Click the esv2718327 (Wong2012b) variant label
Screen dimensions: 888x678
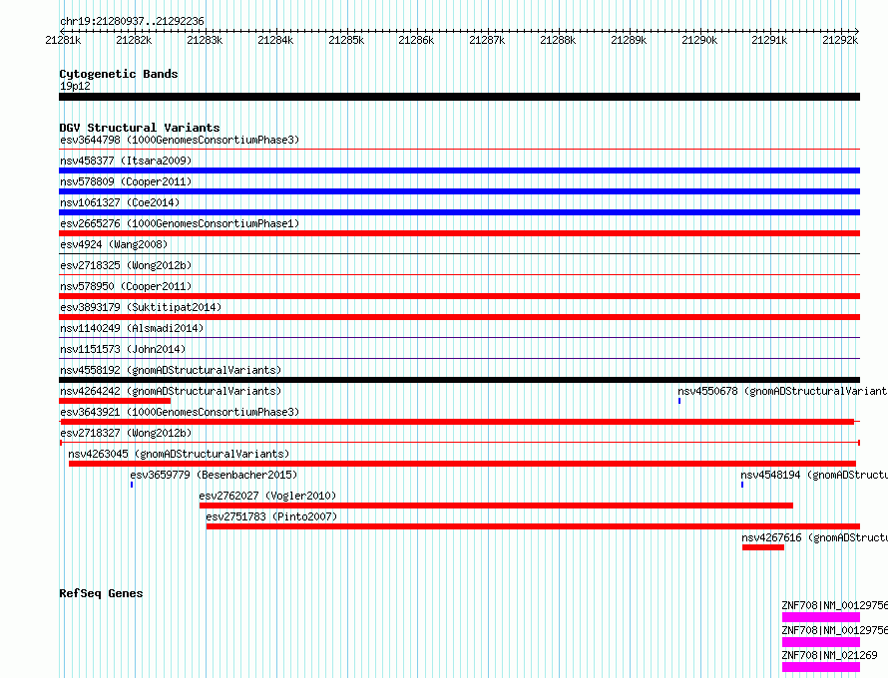point(126,433)
